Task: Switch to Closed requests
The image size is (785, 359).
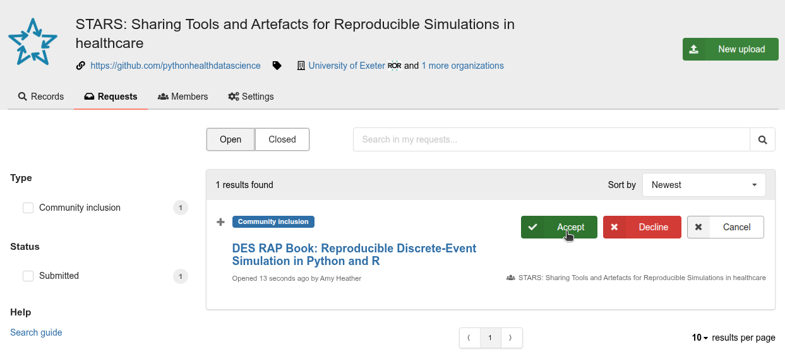Action: pos(282,139)
